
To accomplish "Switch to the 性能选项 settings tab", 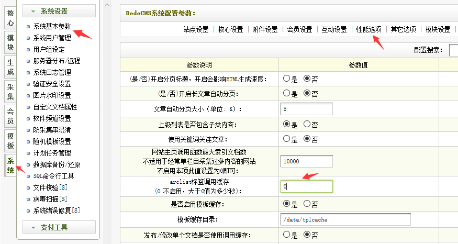I will tap(369, 29).
